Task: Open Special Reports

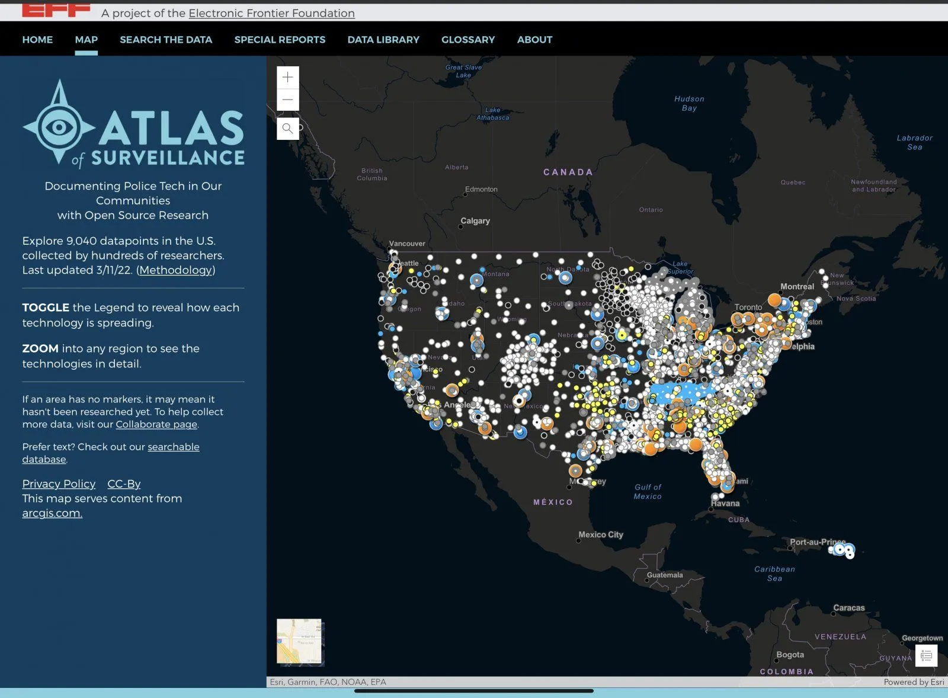Action: click(280, 40)
